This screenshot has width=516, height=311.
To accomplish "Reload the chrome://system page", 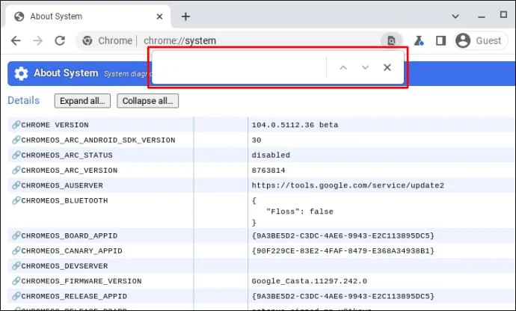I will pyautogui.click(x=60, y=41).
